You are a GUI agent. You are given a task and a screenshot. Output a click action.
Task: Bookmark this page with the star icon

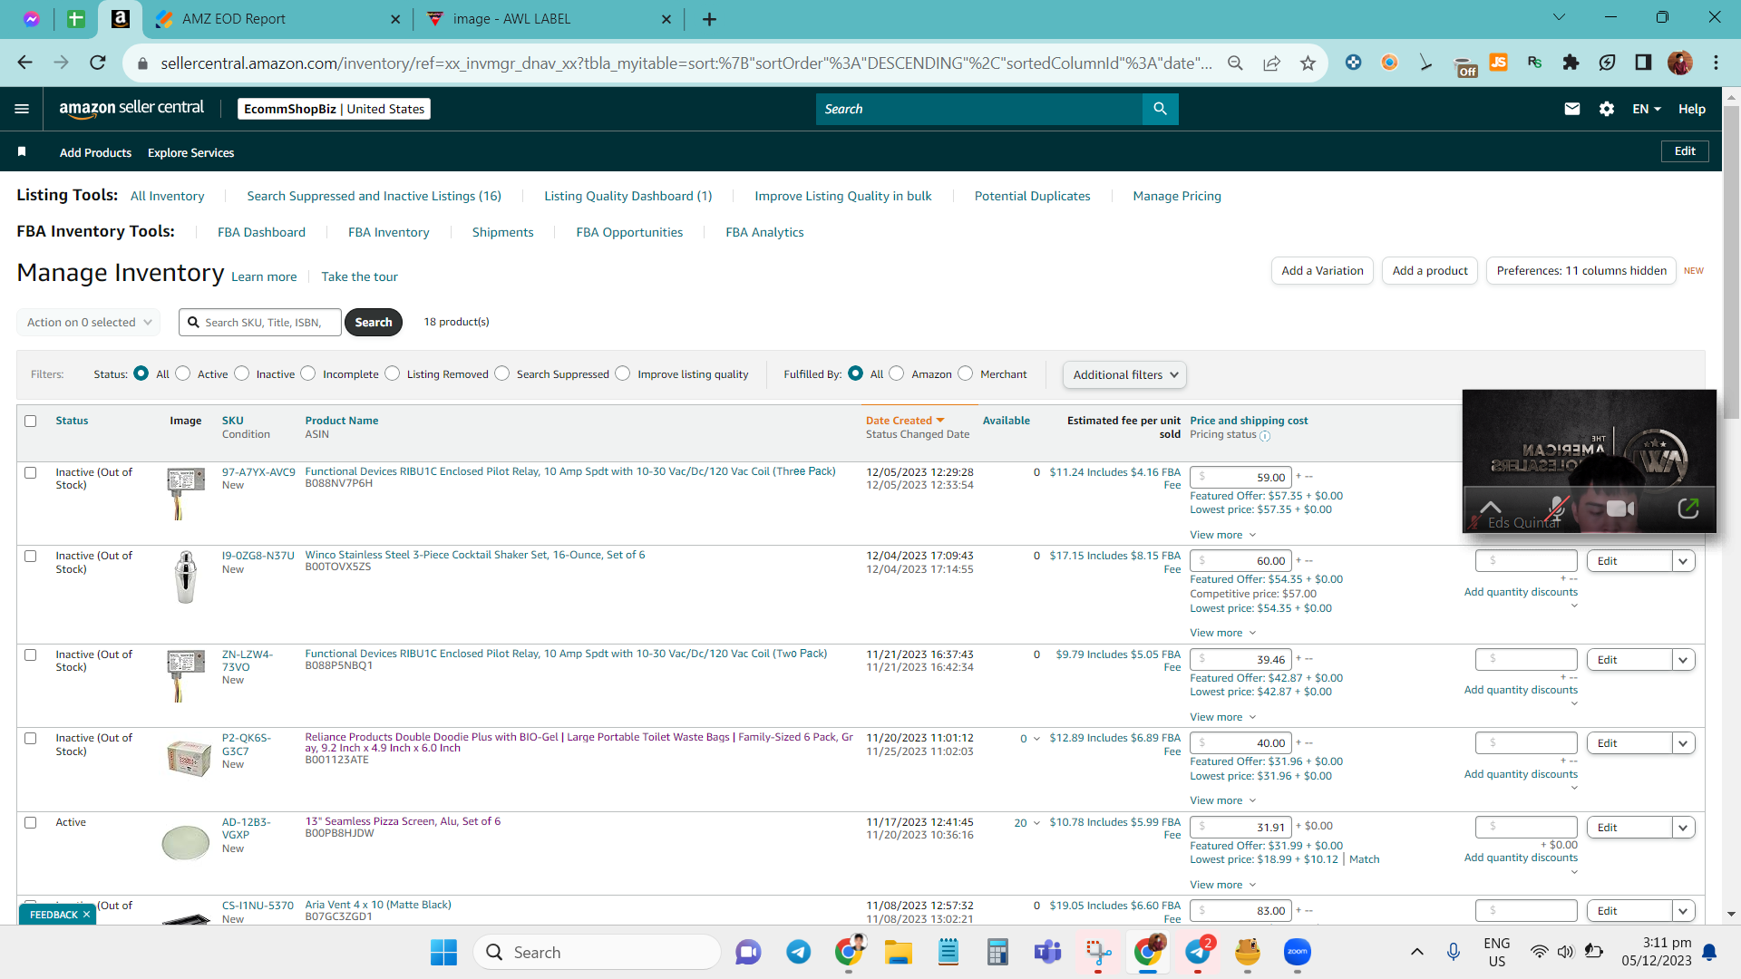(x=1308, y=63)
